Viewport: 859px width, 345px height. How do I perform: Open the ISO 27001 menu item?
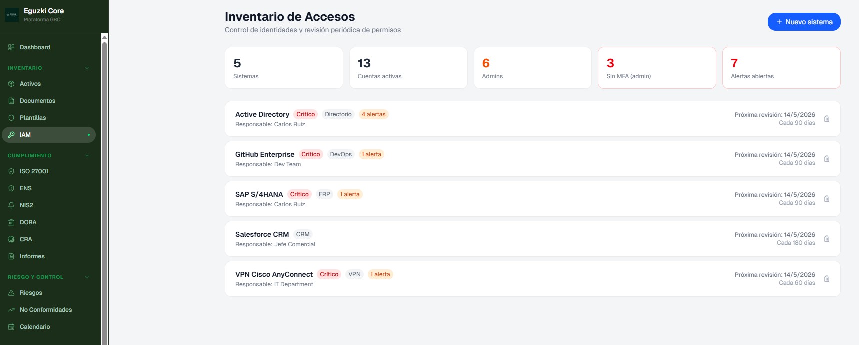coord(34,171)
